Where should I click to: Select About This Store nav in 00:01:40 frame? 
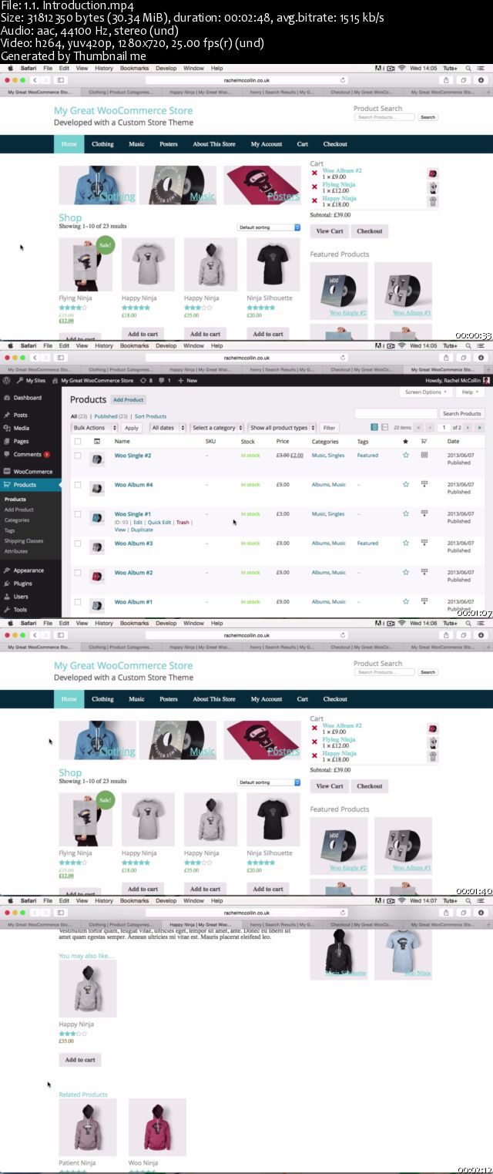click(214, 699)
